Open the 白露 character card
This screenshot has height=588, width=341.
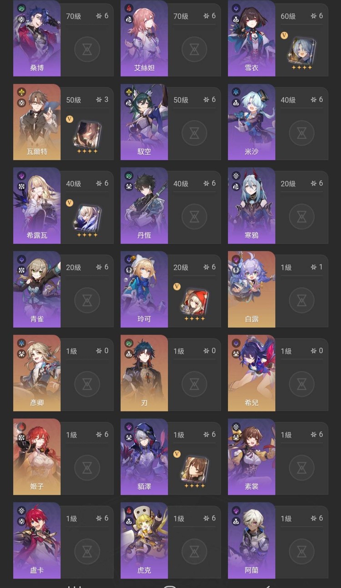coord(251,289)
